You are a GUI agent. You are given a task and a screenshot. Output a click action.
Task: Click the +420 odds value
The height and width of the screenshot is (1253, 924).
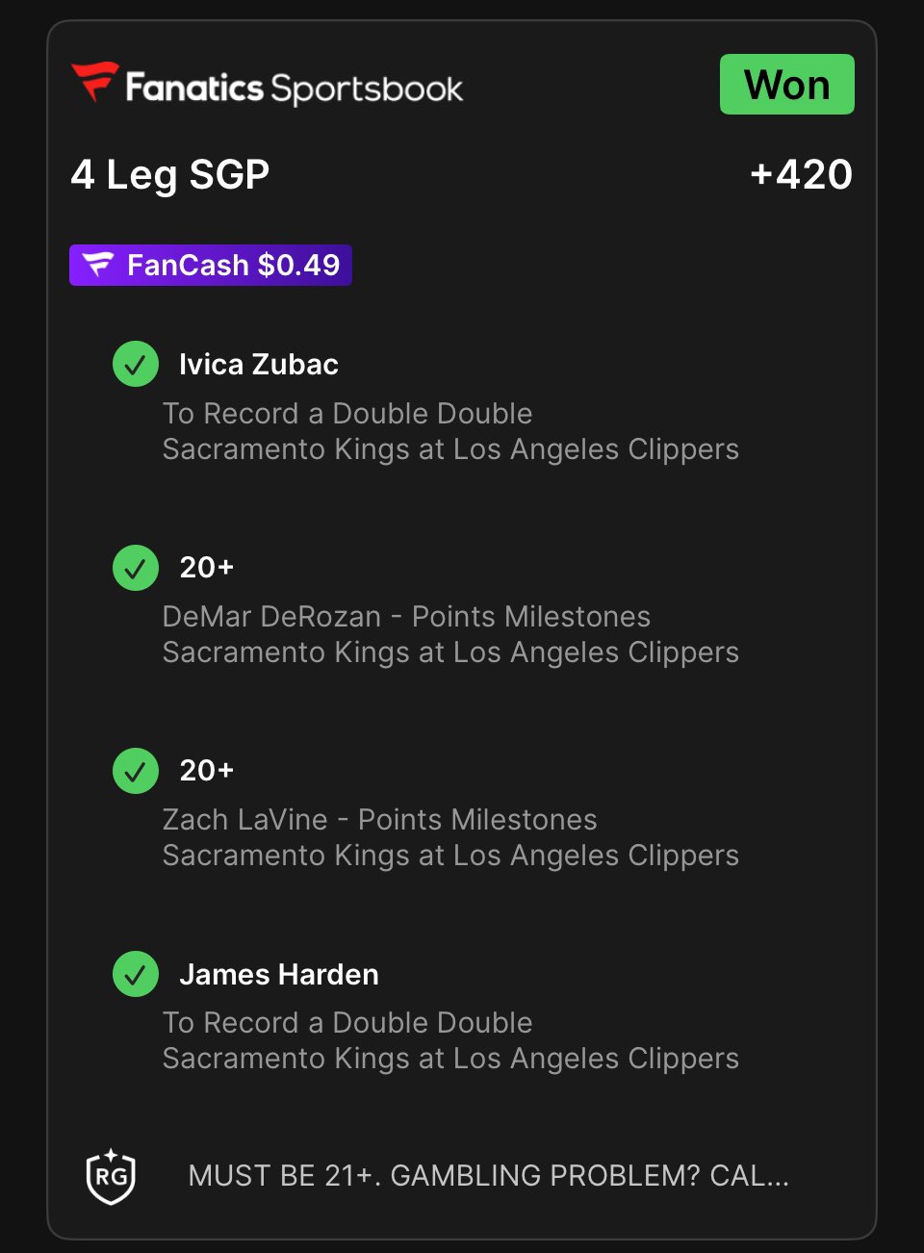(801, 175)
